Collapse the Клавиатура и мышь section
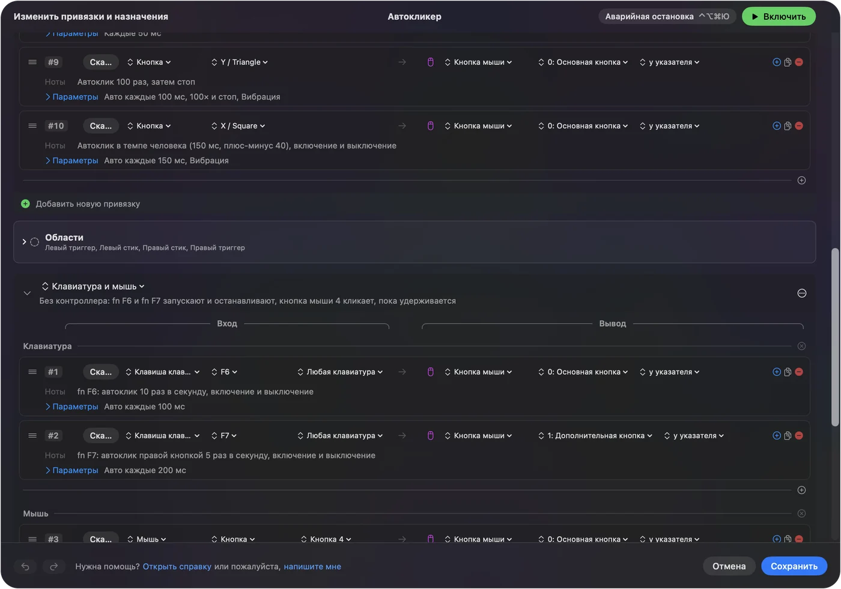 27,294
